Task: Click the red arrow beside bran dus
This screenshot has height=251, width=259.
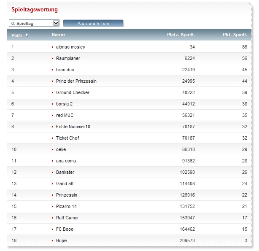Action: tap(53, 70)
